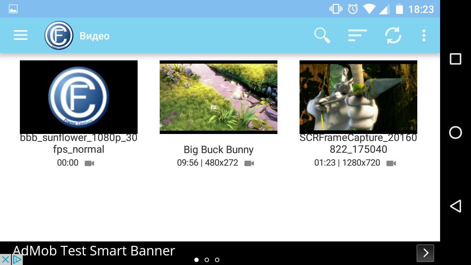This screenshot has height=265, width=471.
Task: Select the Big Buck Bunny title text
Action: (219, 150)
